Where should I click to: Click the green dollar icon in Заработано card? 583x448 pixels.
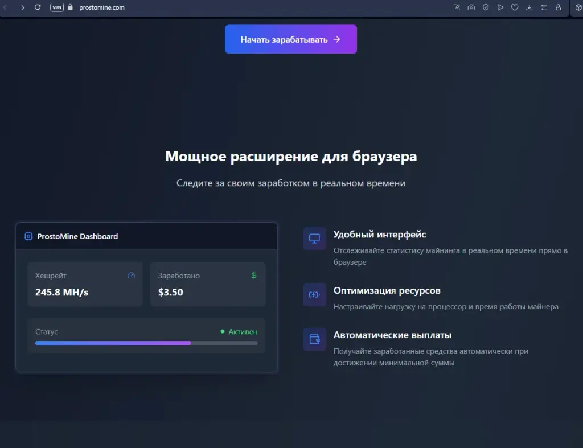click(x=254, y=276)
